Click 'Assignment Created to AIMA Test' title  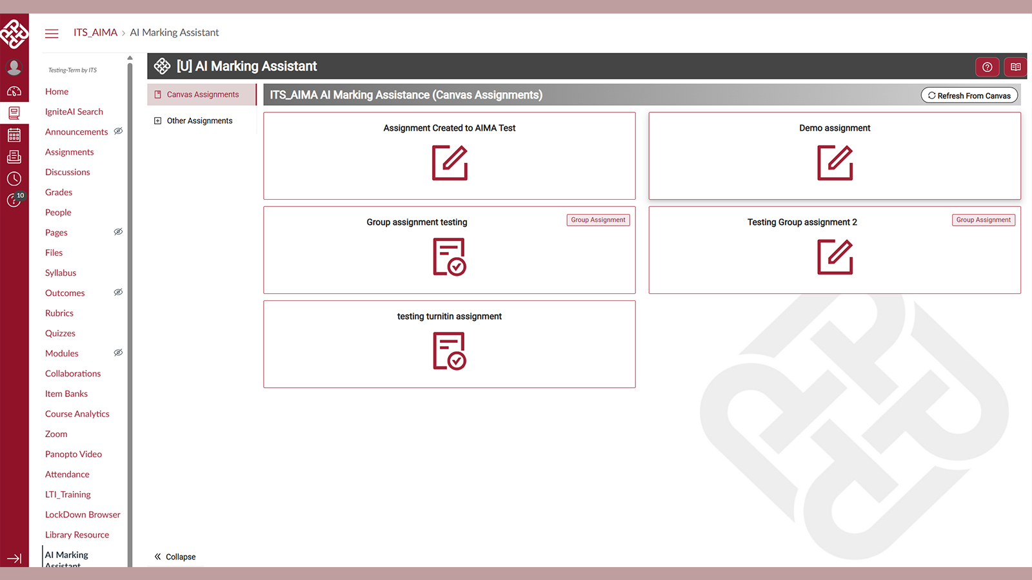click(450, 128)
